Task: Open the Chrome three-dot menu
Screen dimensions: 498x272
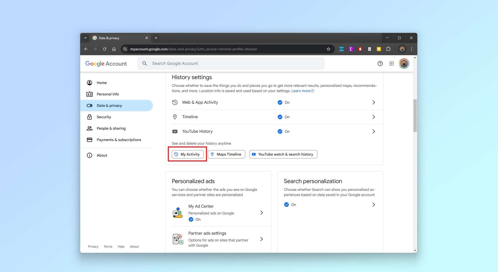Action: click(411, 49)
